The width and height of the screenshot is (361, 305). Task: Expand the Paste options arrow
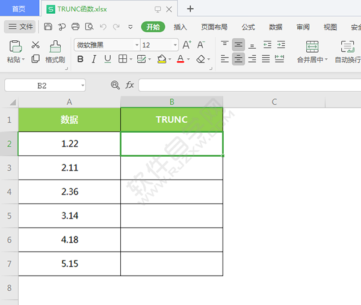[23, 59]
